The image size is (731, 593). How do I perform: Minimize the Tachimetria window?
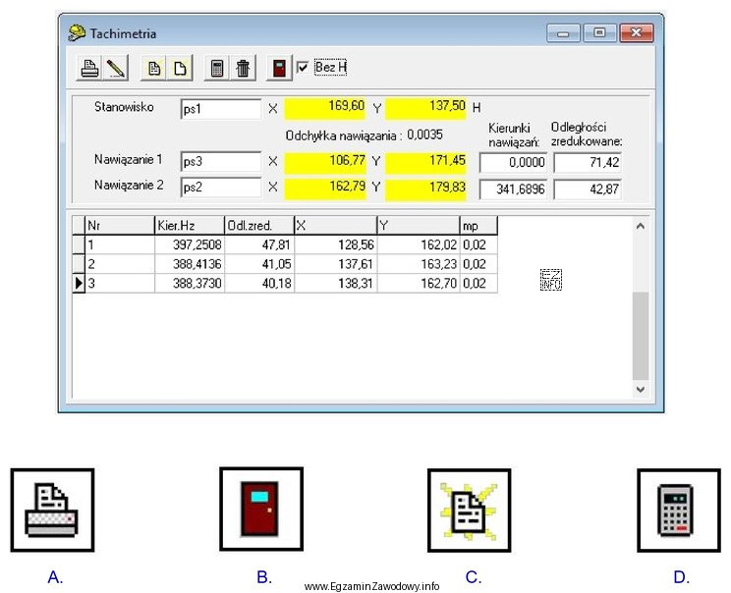point(563,33)
